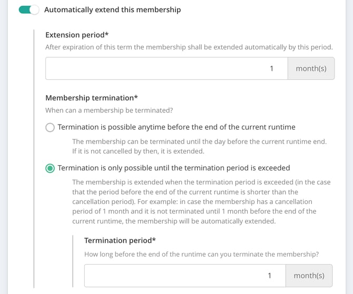Click the value 1 in Termination period field

[269, 276]
